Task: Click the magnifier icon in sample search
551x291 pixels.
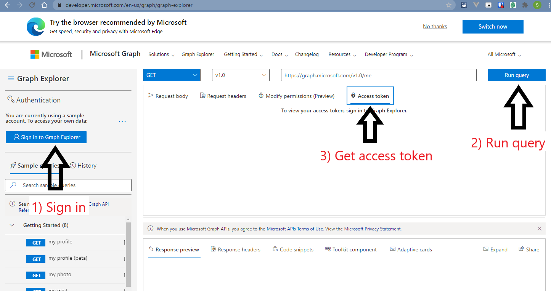Action: (13, 185)
